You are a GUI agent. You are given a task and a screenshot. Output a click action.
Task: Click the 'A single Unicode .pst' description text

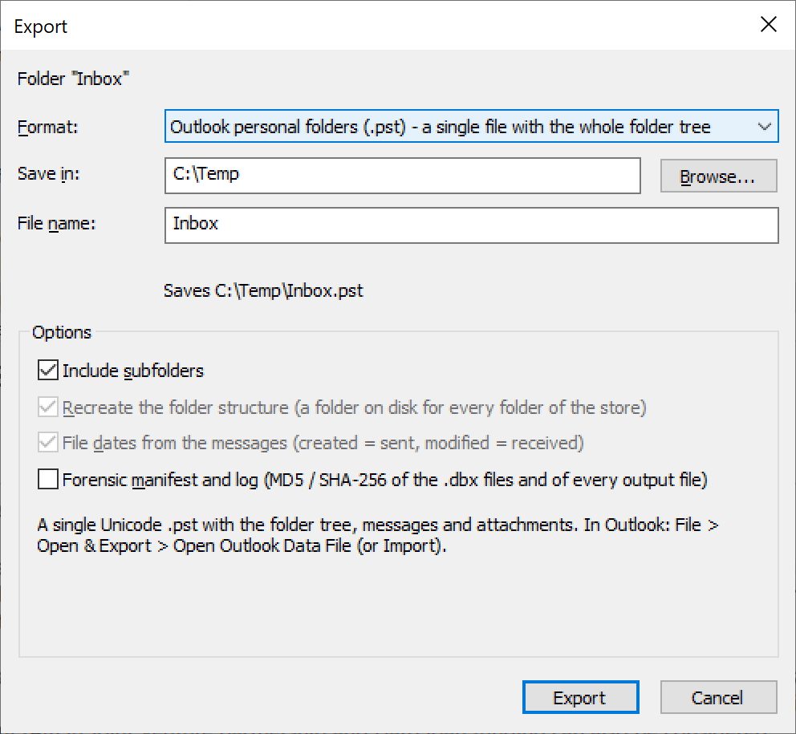tap(378, 535)
